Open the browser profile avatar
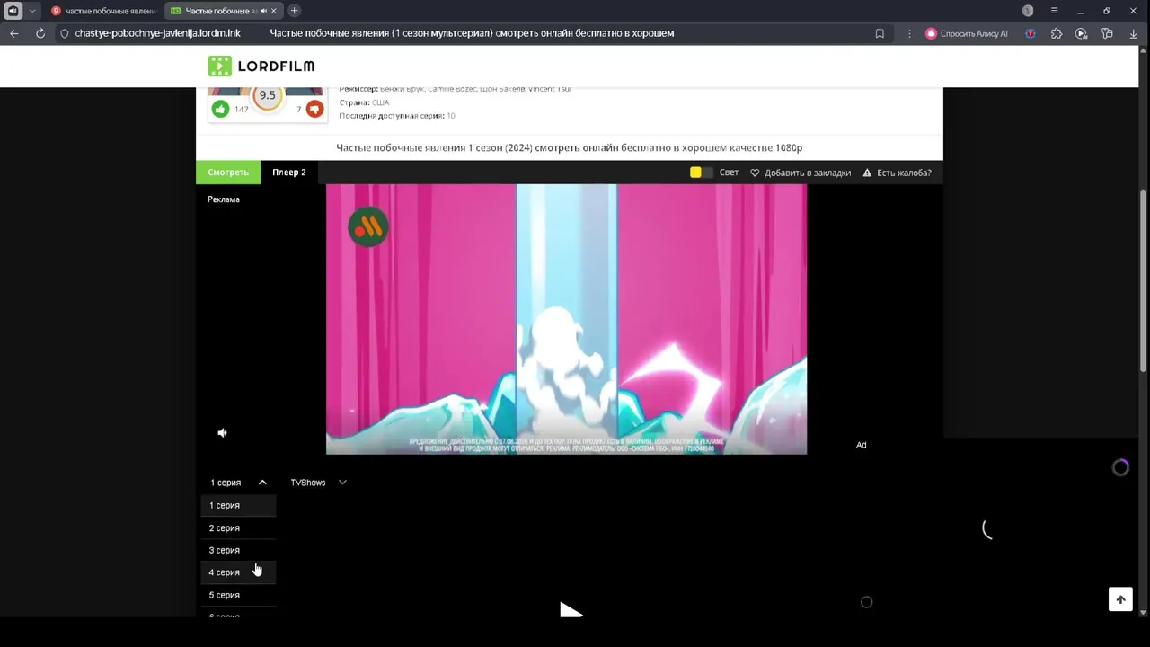 click(1028, 11)
